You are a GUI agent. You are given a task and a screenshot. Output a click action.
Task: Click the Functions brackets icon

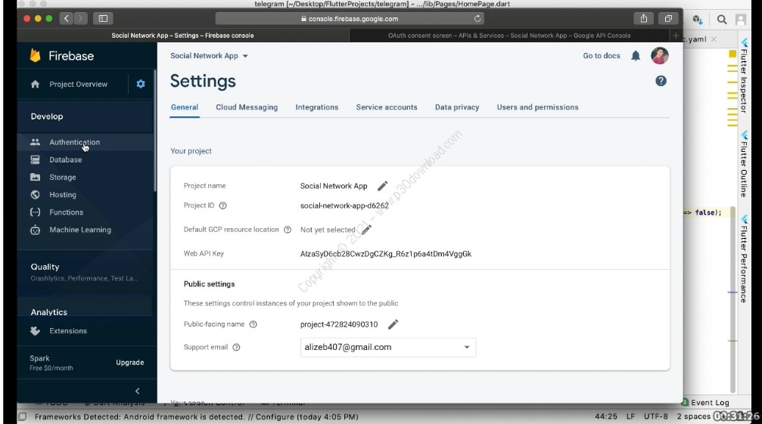(35, 212)
